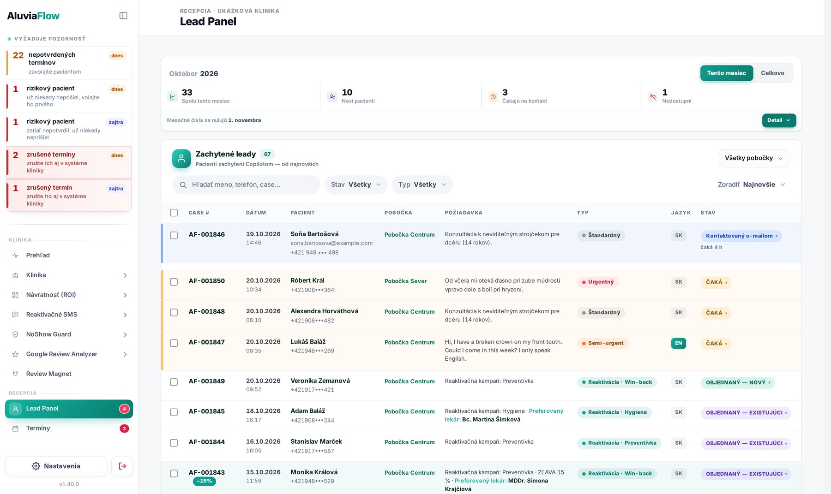Screen dimensions: 831x494
Task: Open the Stav Všetky filter dropdown
Action: click(x=356, y=185)
